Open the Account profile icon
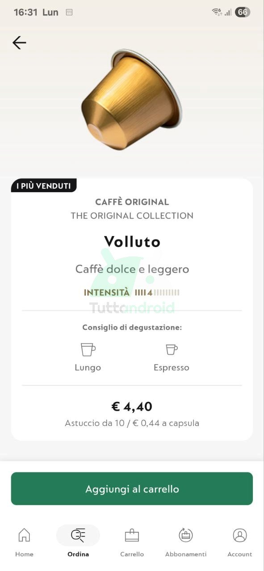 [x=240, y=535]
